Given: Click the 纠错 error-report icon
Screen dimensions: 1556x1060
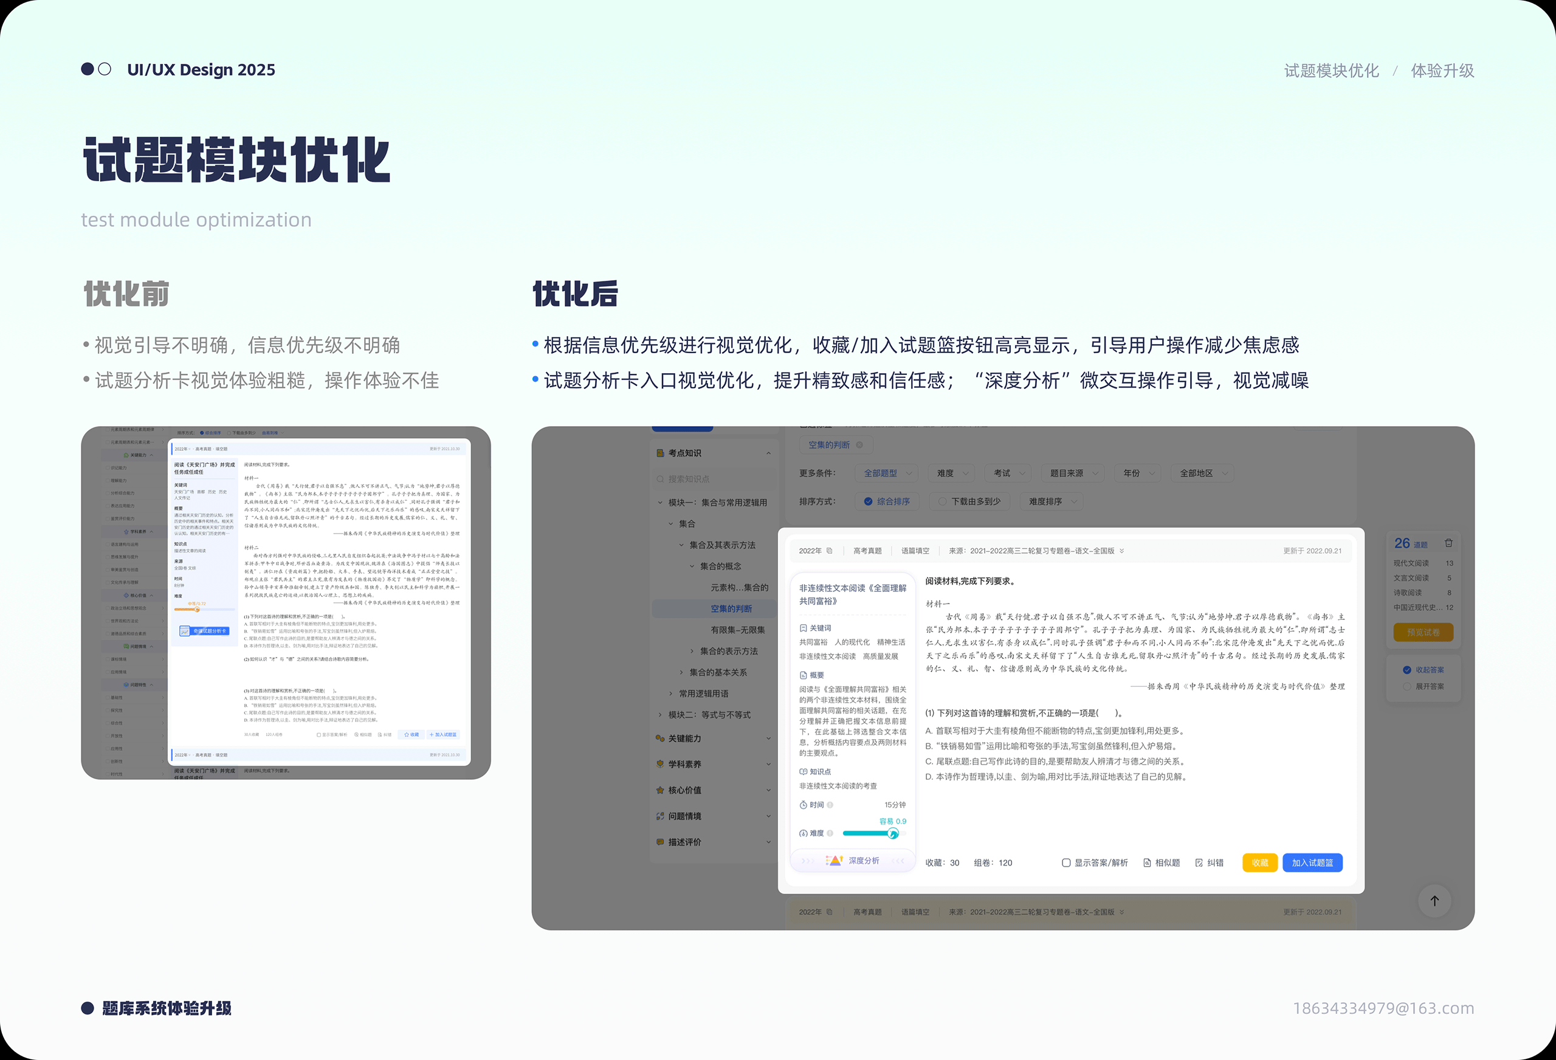Looking at the screenshot, I should coord(1199,862).
